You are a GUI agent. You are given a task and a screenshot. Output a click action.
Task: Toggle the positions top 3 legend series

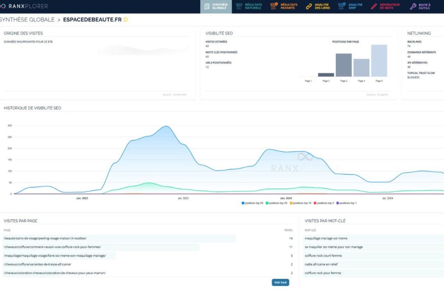323,203
